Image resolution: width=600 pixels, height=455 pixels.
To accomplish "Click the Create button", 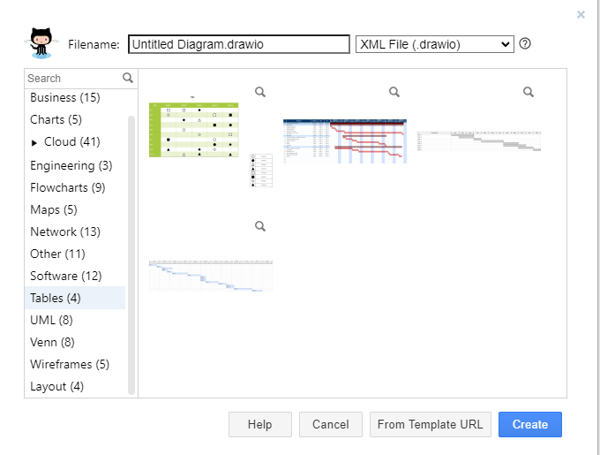I will coord(530,424).
